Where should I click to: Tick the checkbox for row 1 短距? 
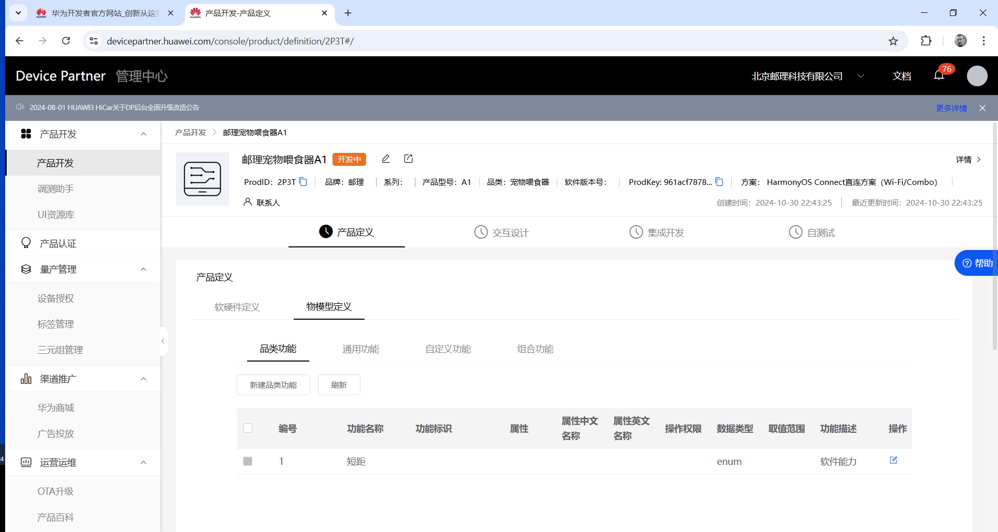pyautogui.click(x=248, y=461)
